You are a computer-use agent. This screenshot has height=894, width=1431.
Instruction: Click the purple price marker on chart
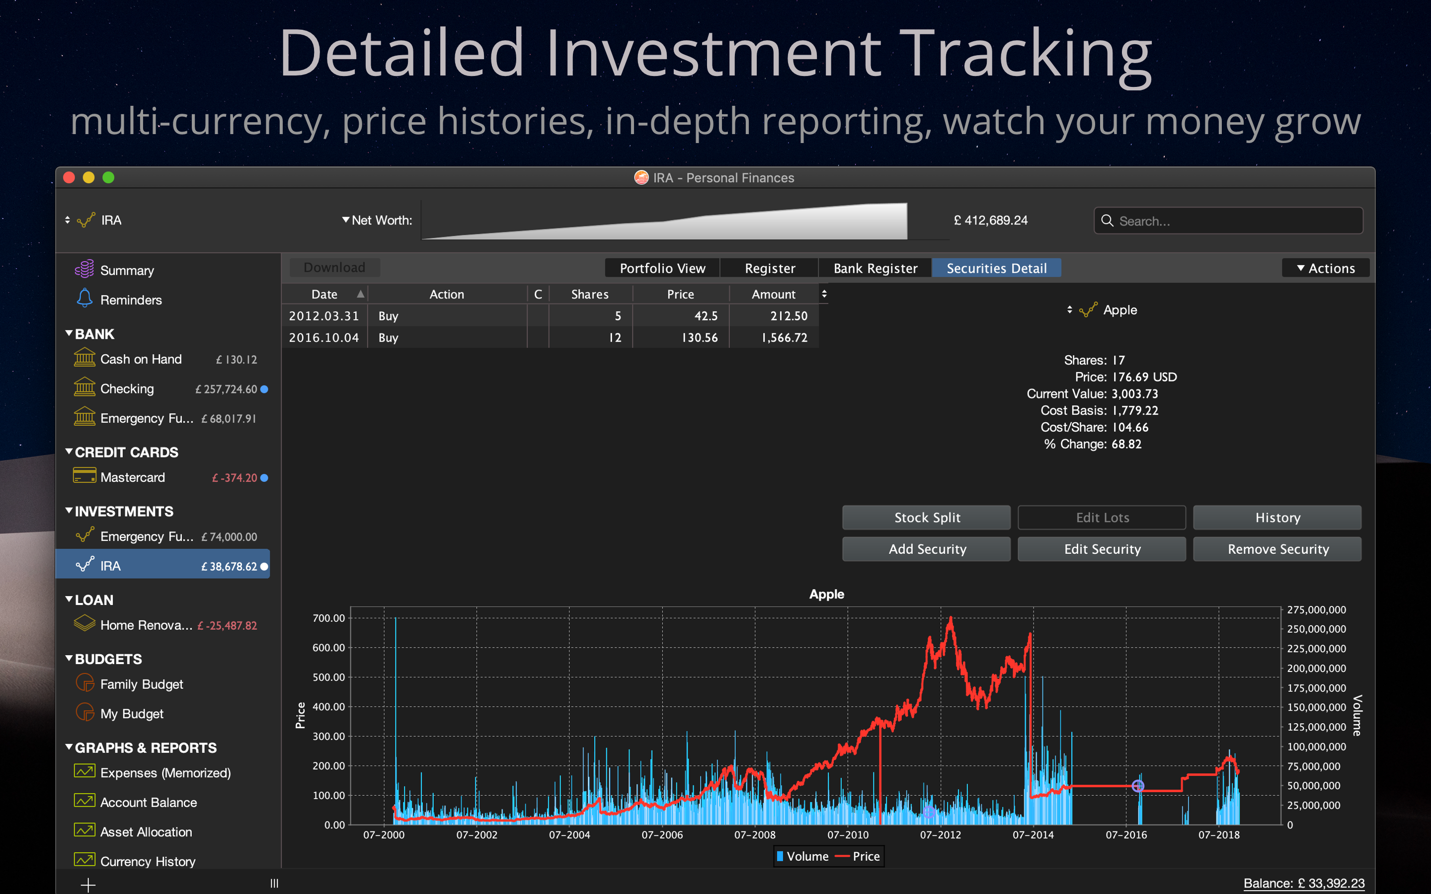[1138, 786]
